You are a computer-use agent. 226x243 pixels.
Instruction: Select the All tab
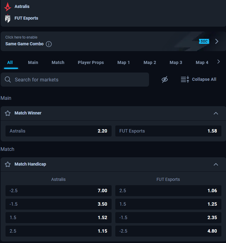coord(10,62)
